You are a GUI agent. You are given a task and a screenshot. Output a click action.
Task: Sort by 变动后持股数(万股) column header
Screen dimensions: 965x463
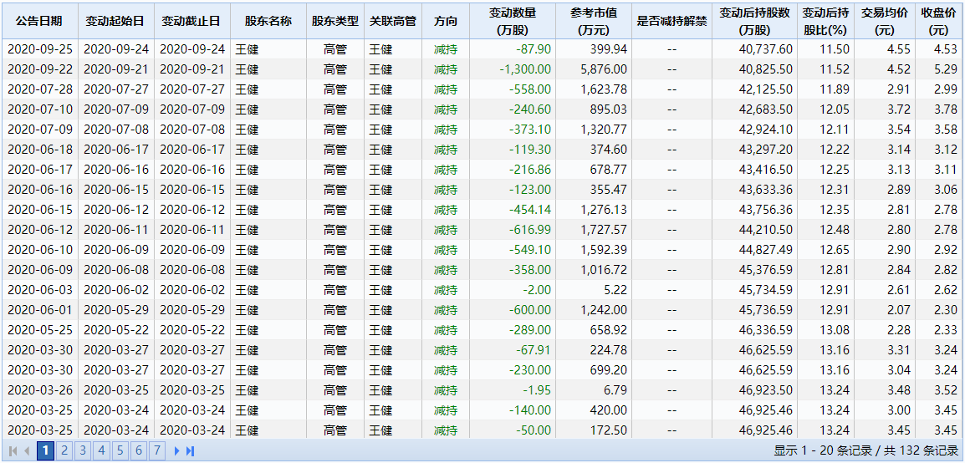point(754,21)
